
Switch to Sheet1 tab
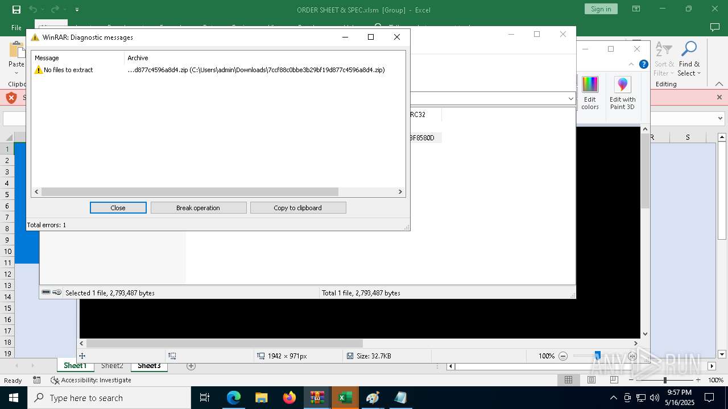pyautogui.click(x=75, y=366)
